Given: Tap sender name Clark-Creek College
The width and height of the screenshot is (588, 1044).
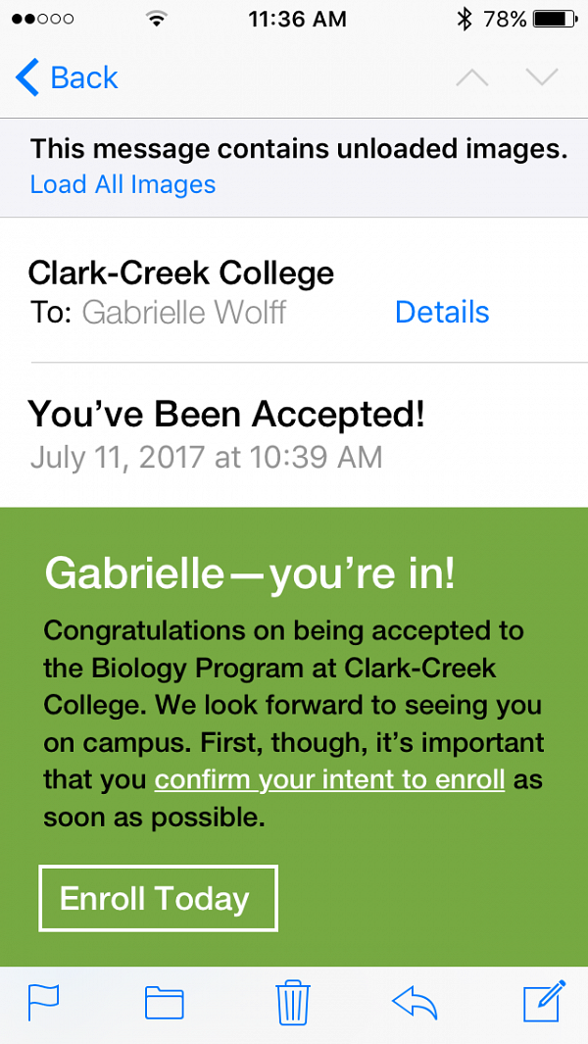Looking at the screenshot, I should pyautogui.click(x=181, y=273).
